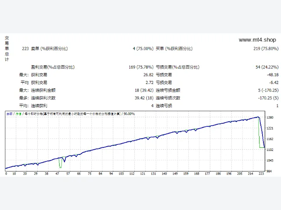Click the 交易单总计 vertical heading

pyautogui.click(x=7, y=49)
